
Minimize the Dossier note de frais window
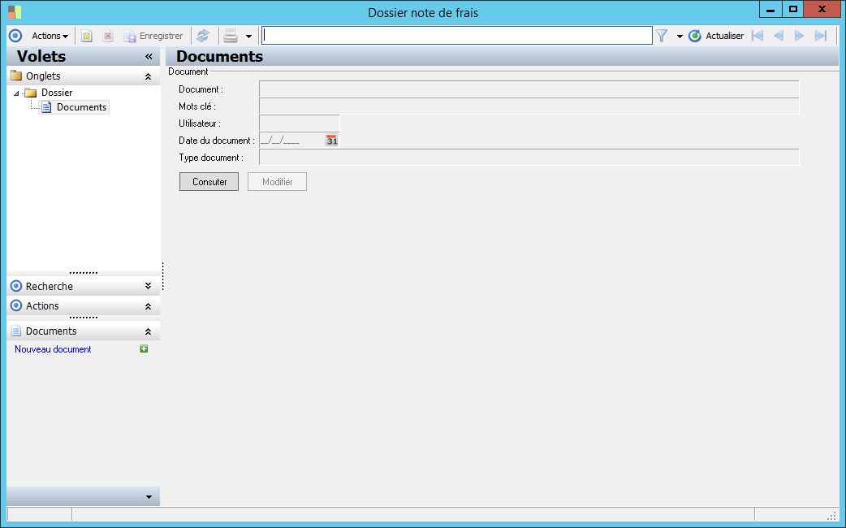coord(770,9)
